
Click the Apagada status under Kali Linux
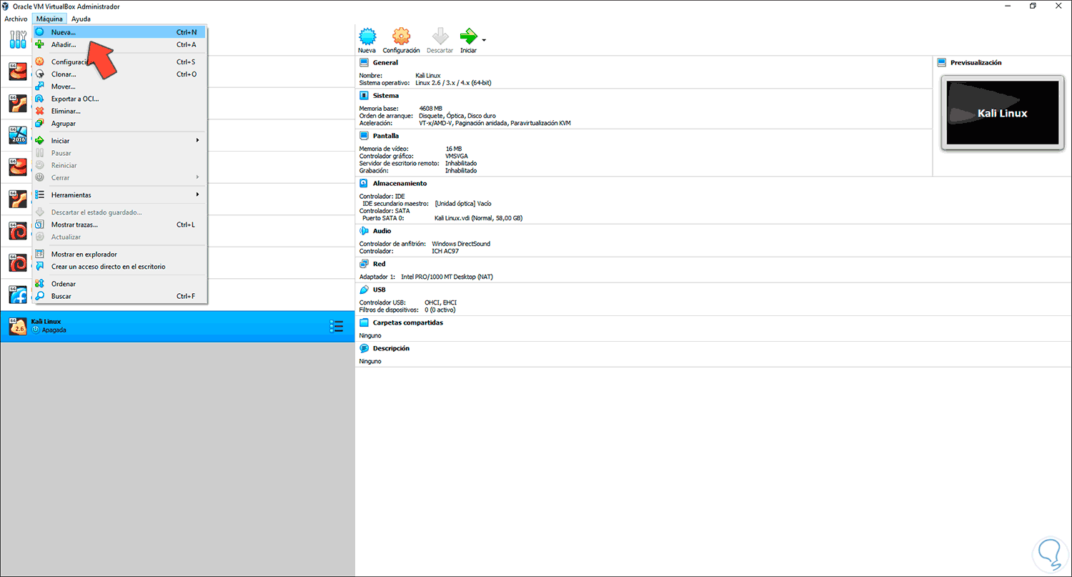tap(54, 330)
